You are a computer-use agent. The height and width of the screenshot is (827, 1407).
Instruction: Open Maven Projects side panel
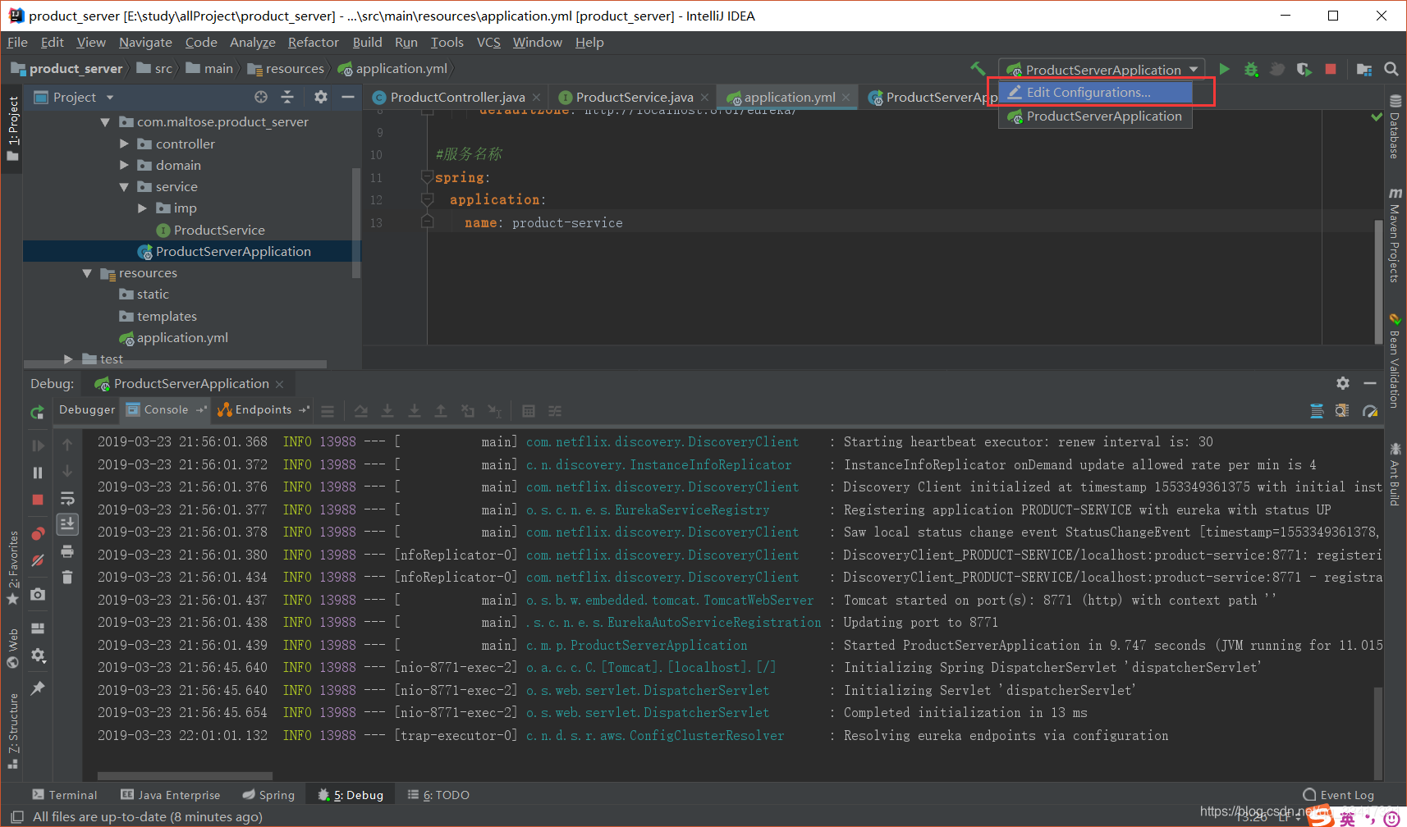click(x=1395, y=236)
